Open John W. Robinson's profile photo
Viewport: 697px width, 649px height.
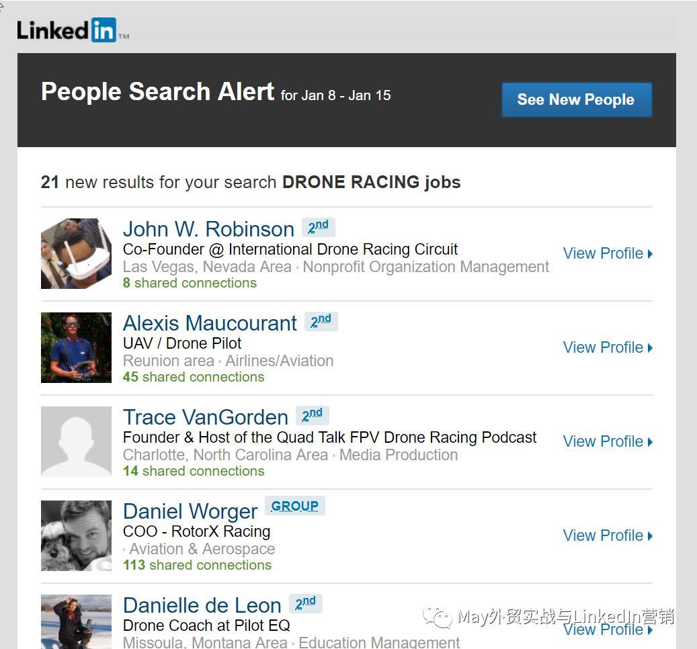click(76, 253)
